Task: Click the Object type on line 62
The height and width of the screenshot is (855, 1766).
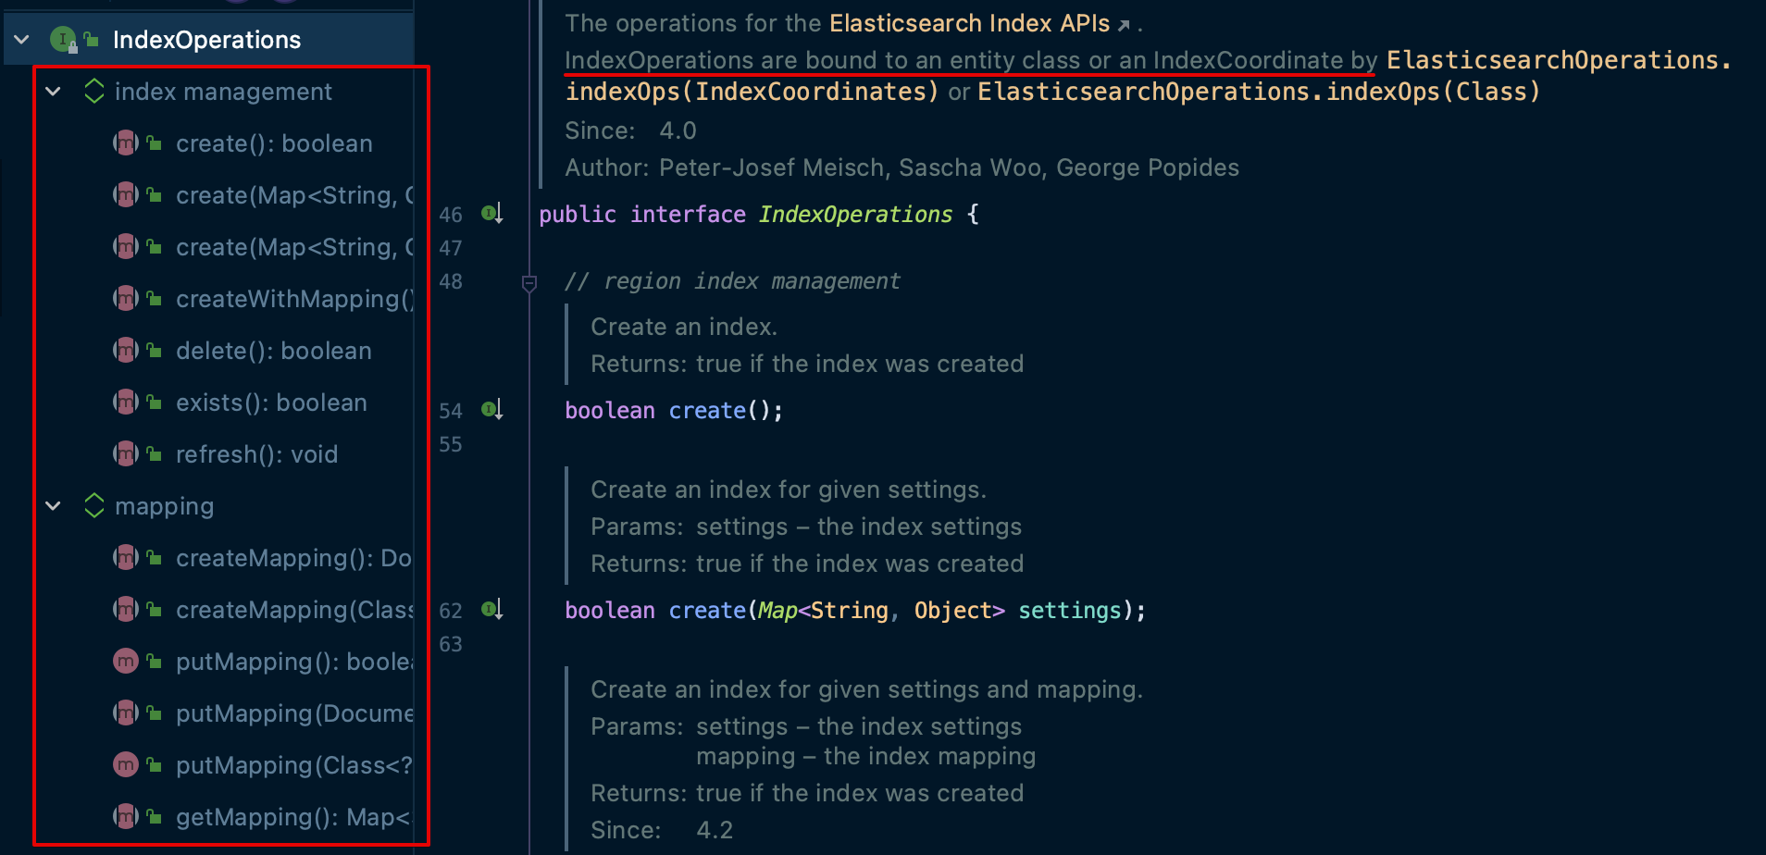Action: 953,610
